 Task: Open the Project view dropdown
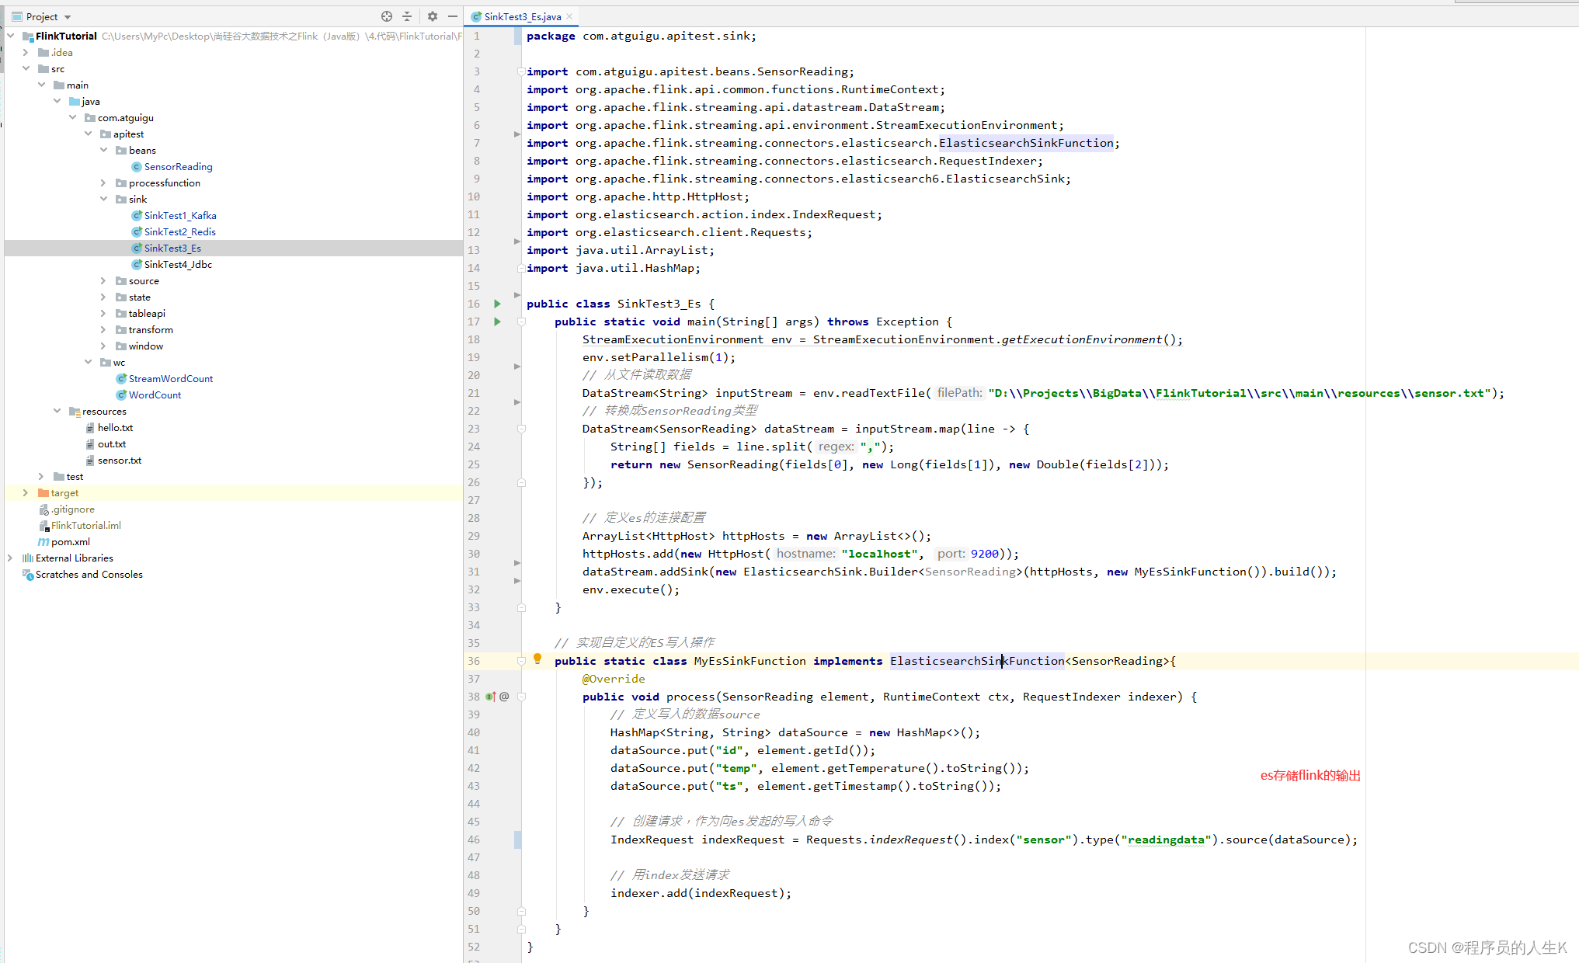68,17
